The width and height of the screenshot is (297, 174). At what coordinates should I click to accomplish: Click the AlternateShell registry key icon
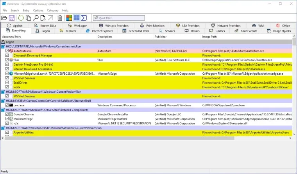pos(3,101)
